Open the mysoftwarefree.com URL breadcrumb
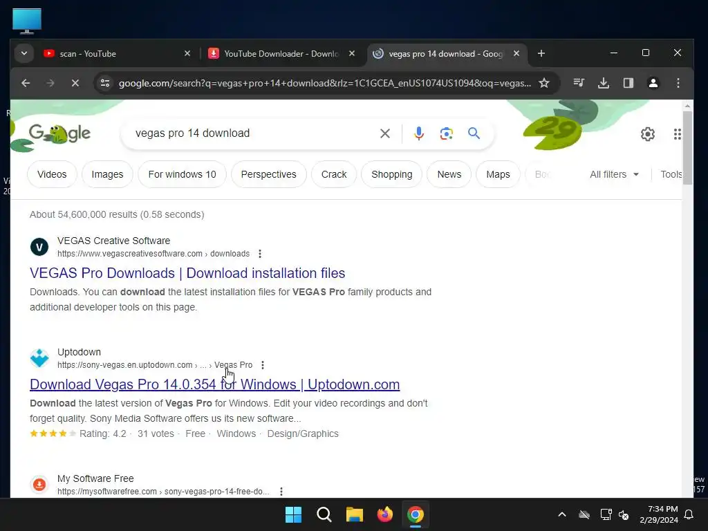The height and width of the screenshot is (531, 708). tap(163, 492)
